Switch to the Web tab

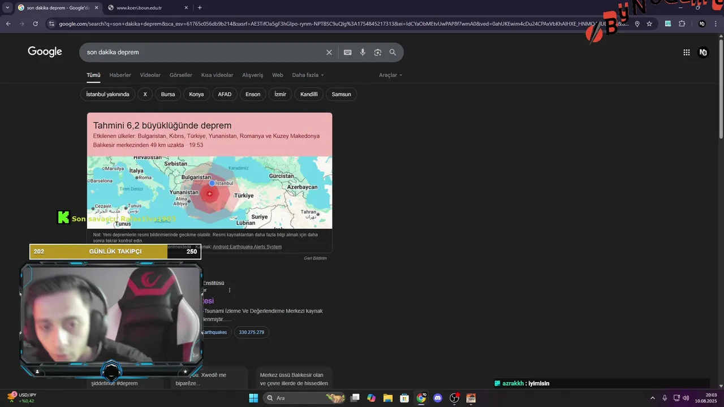[278, 75]
